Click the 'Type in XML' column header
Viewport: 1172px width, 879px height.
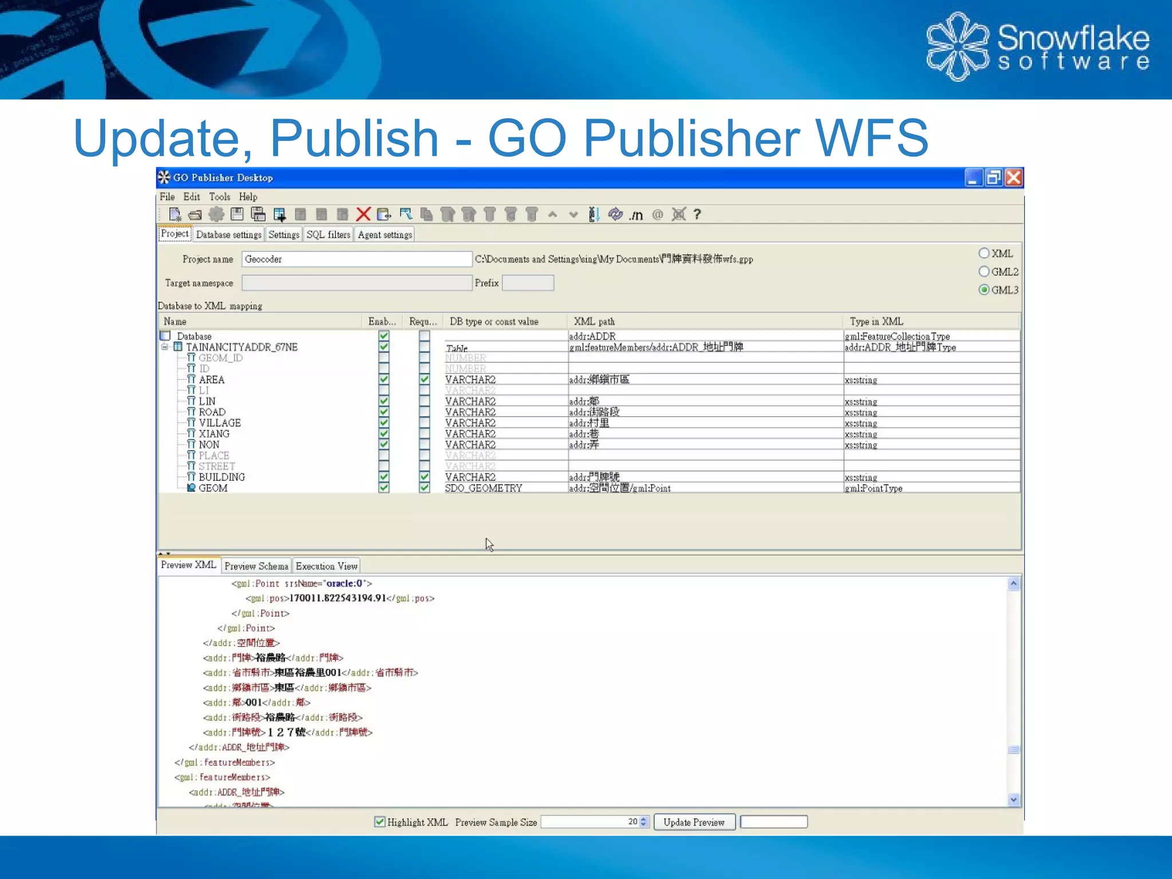point(931,322)
